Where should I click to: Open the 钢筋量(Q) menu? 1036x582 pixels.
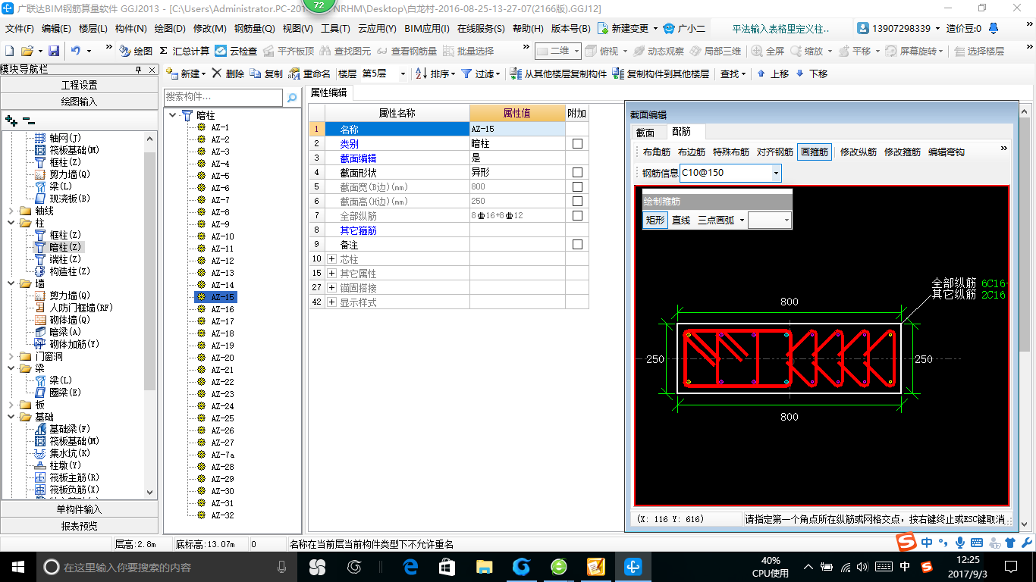(254, 28)
